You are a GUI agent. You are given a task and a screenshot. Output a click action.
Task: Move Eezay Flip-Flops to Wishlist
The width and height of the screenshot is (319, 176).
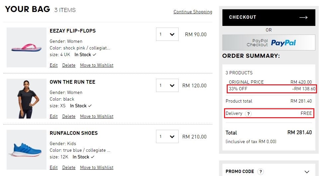click(x=97, y=65)
